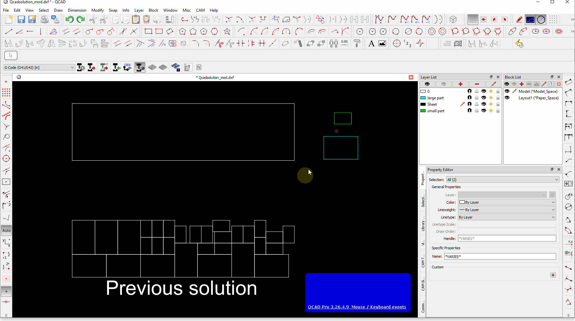Toggle visibility of small part layer
The width and height of the screenshot is (575, 321).
click(x=483, y=111)
